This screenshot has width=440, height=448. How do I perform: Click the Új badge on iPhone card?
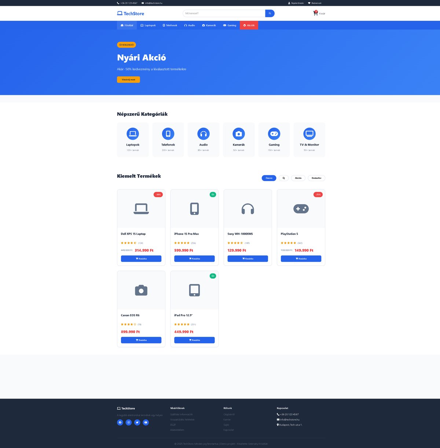tap(213, 194)
